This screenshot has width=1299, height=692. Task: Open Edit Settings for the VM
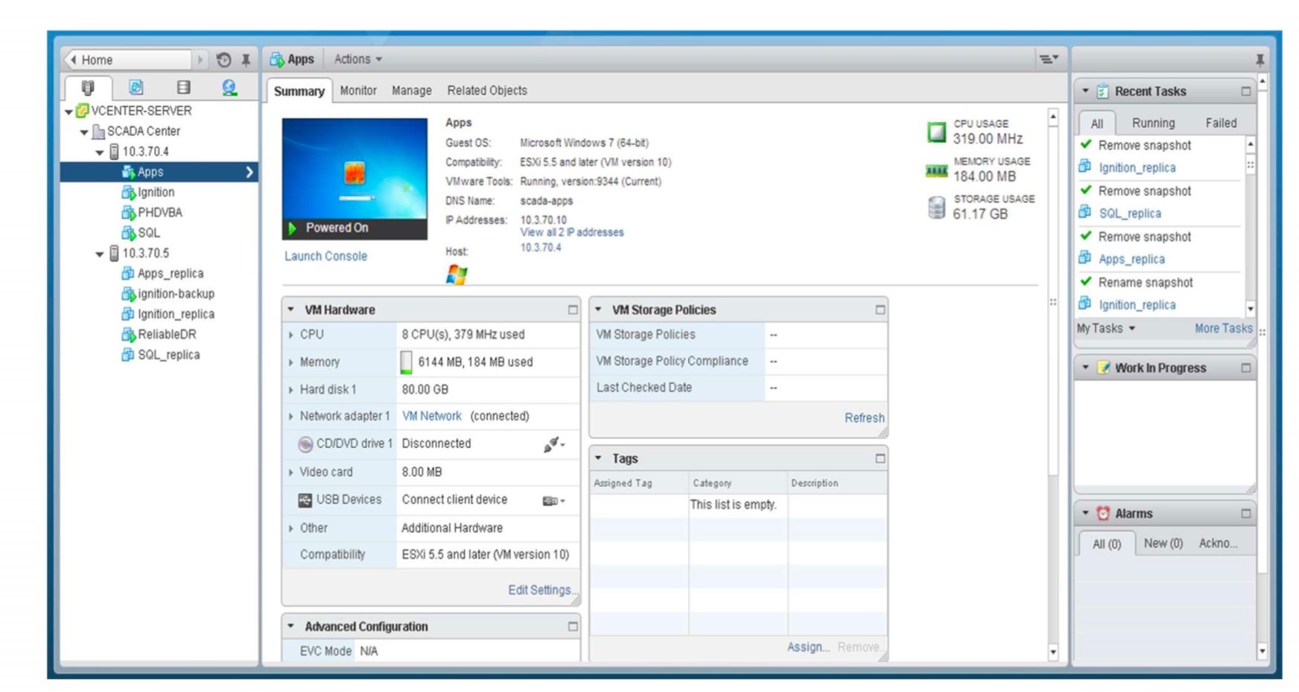[541, 590]
